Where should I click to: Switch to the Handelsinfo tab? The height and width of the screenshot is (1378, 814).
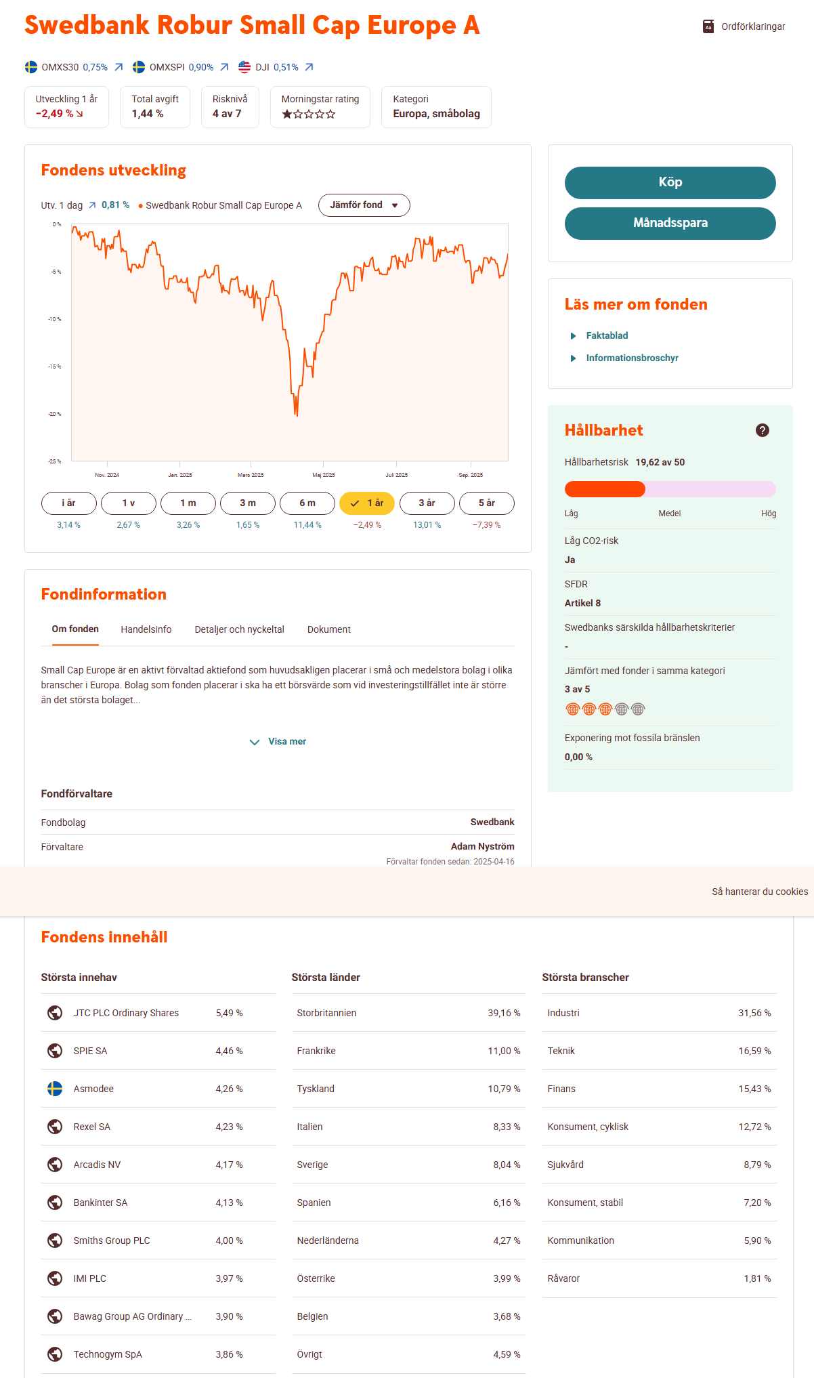coord(146,629)
